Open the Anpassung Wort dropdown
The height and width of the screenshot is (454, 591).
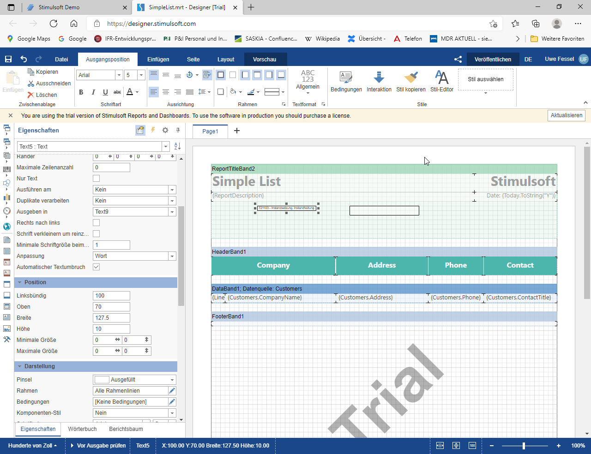172,256
